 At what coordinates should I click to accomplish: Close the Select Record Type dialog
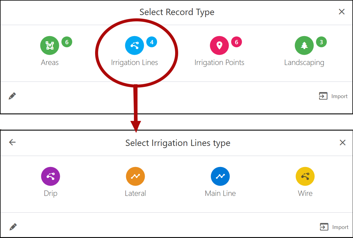(x=342, y=12)
